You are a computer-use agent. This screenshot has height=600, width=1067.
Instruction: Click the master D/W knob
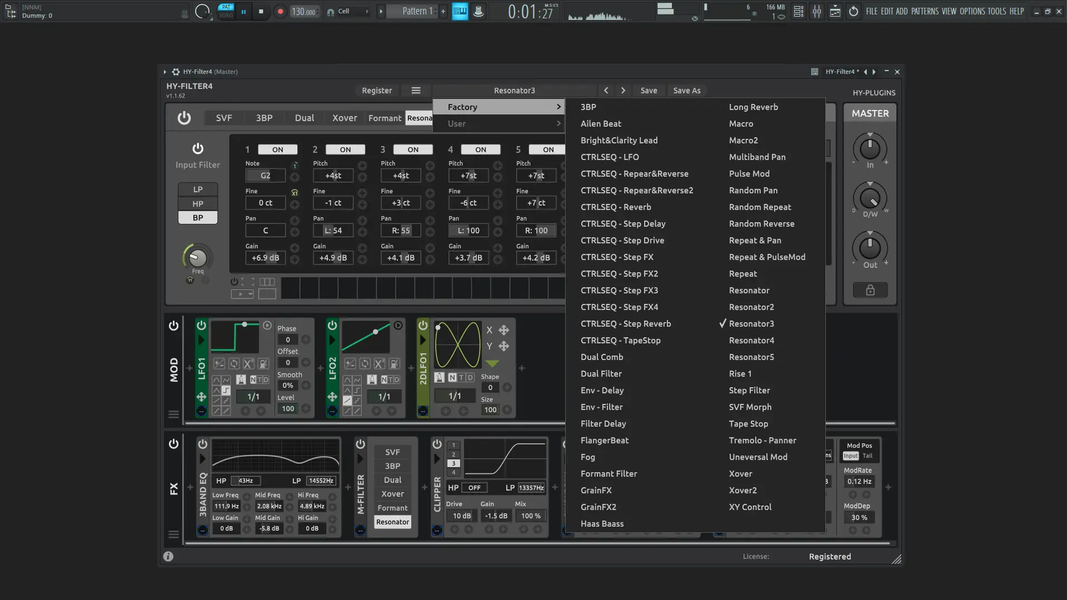(x=870, y=198)
